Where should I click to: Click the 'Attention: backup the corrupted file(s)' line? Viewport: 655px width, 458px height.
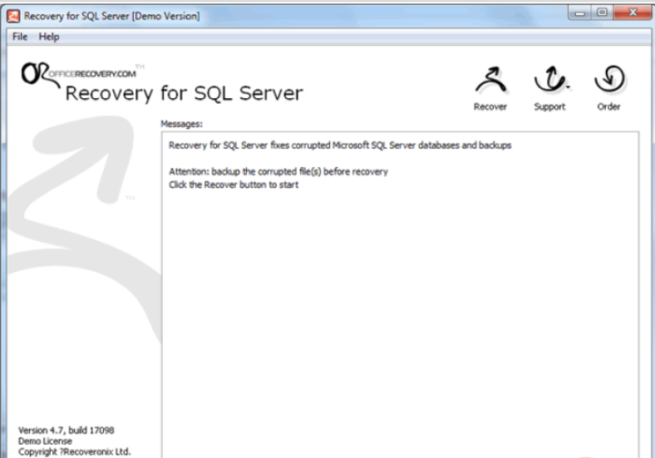coord(278,172)
